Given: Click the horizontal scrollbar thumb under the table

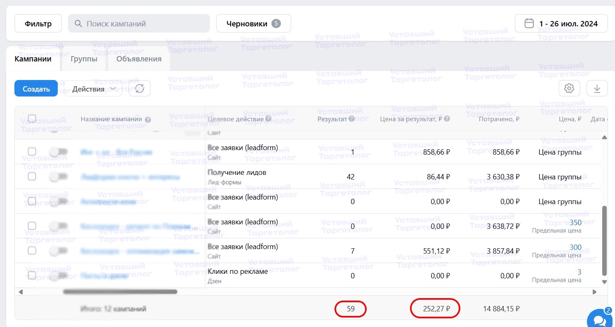Looking at the screenshot, I should (120, 292).
